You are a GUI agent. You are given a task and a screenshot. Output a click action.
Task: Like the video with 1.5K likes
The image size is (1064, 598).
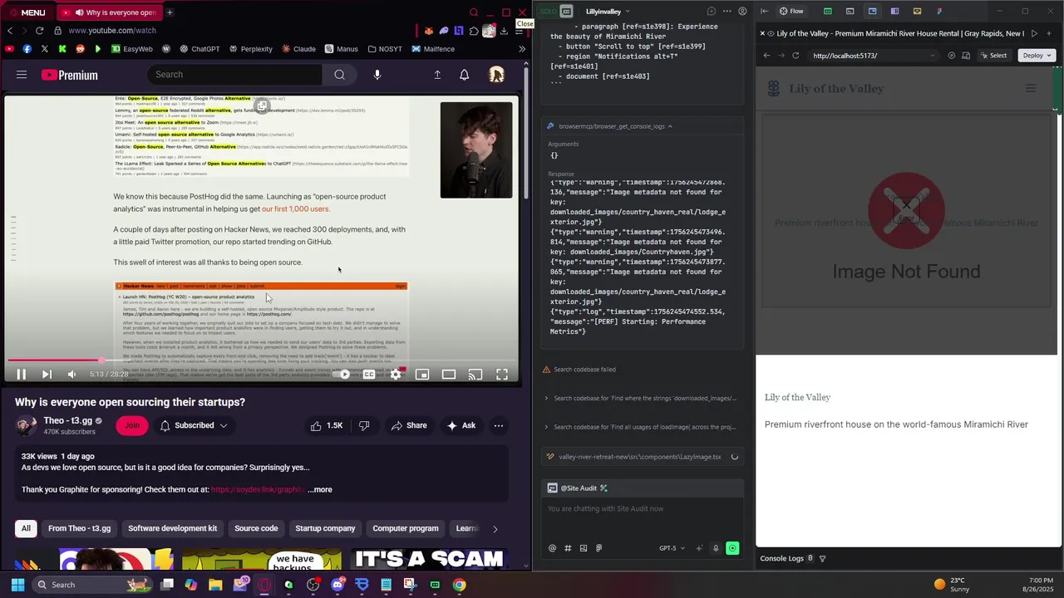click(327, 425)
